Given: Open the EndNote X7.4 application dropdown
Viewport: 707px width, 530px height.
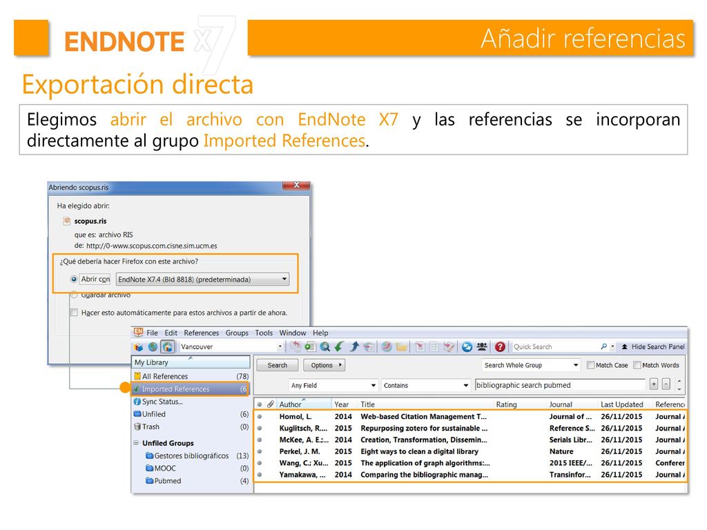Looking at the screenshot, I should click(202, 279).
